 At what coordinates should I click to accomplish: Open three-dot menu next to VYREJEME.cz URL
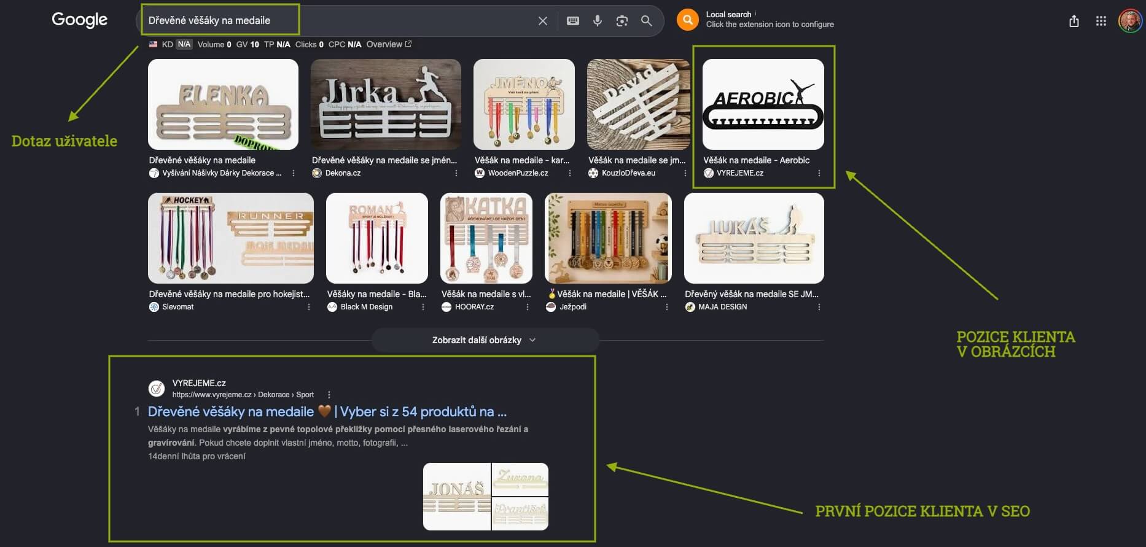pyautogui.click(x=329, y=395)
